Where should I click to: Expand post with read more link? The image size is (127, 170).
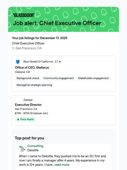point(62,165)
